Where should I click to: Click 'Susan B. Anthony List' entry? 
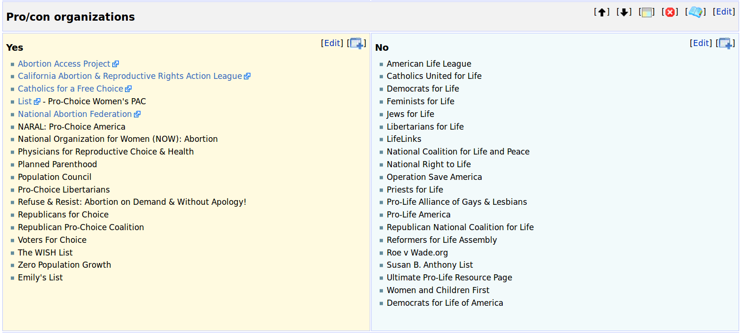click(430, 265)
